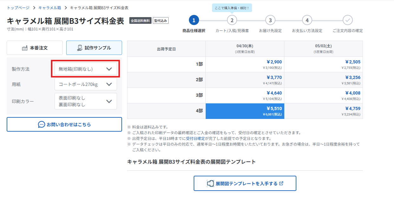The height and width of the screenshot is (203, 394).
Task: Click the 印刷カラー field label
Action: [23, 101]
